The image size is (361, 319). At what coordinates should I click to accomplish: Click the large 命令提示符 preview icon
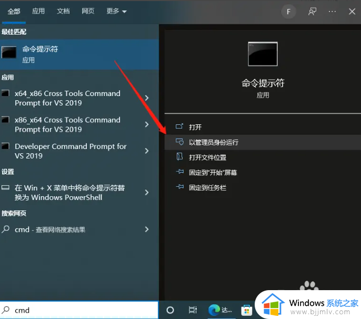263,54
